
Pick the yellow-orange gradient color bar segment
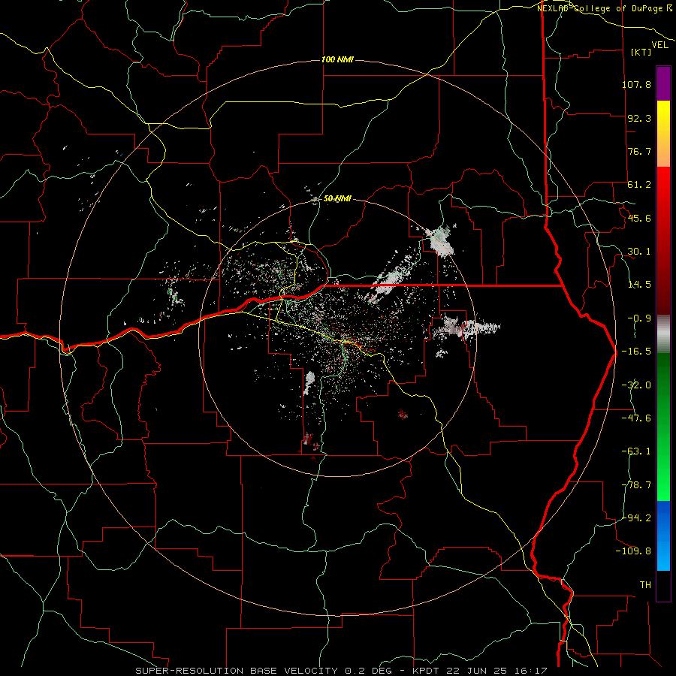(663, 134)
